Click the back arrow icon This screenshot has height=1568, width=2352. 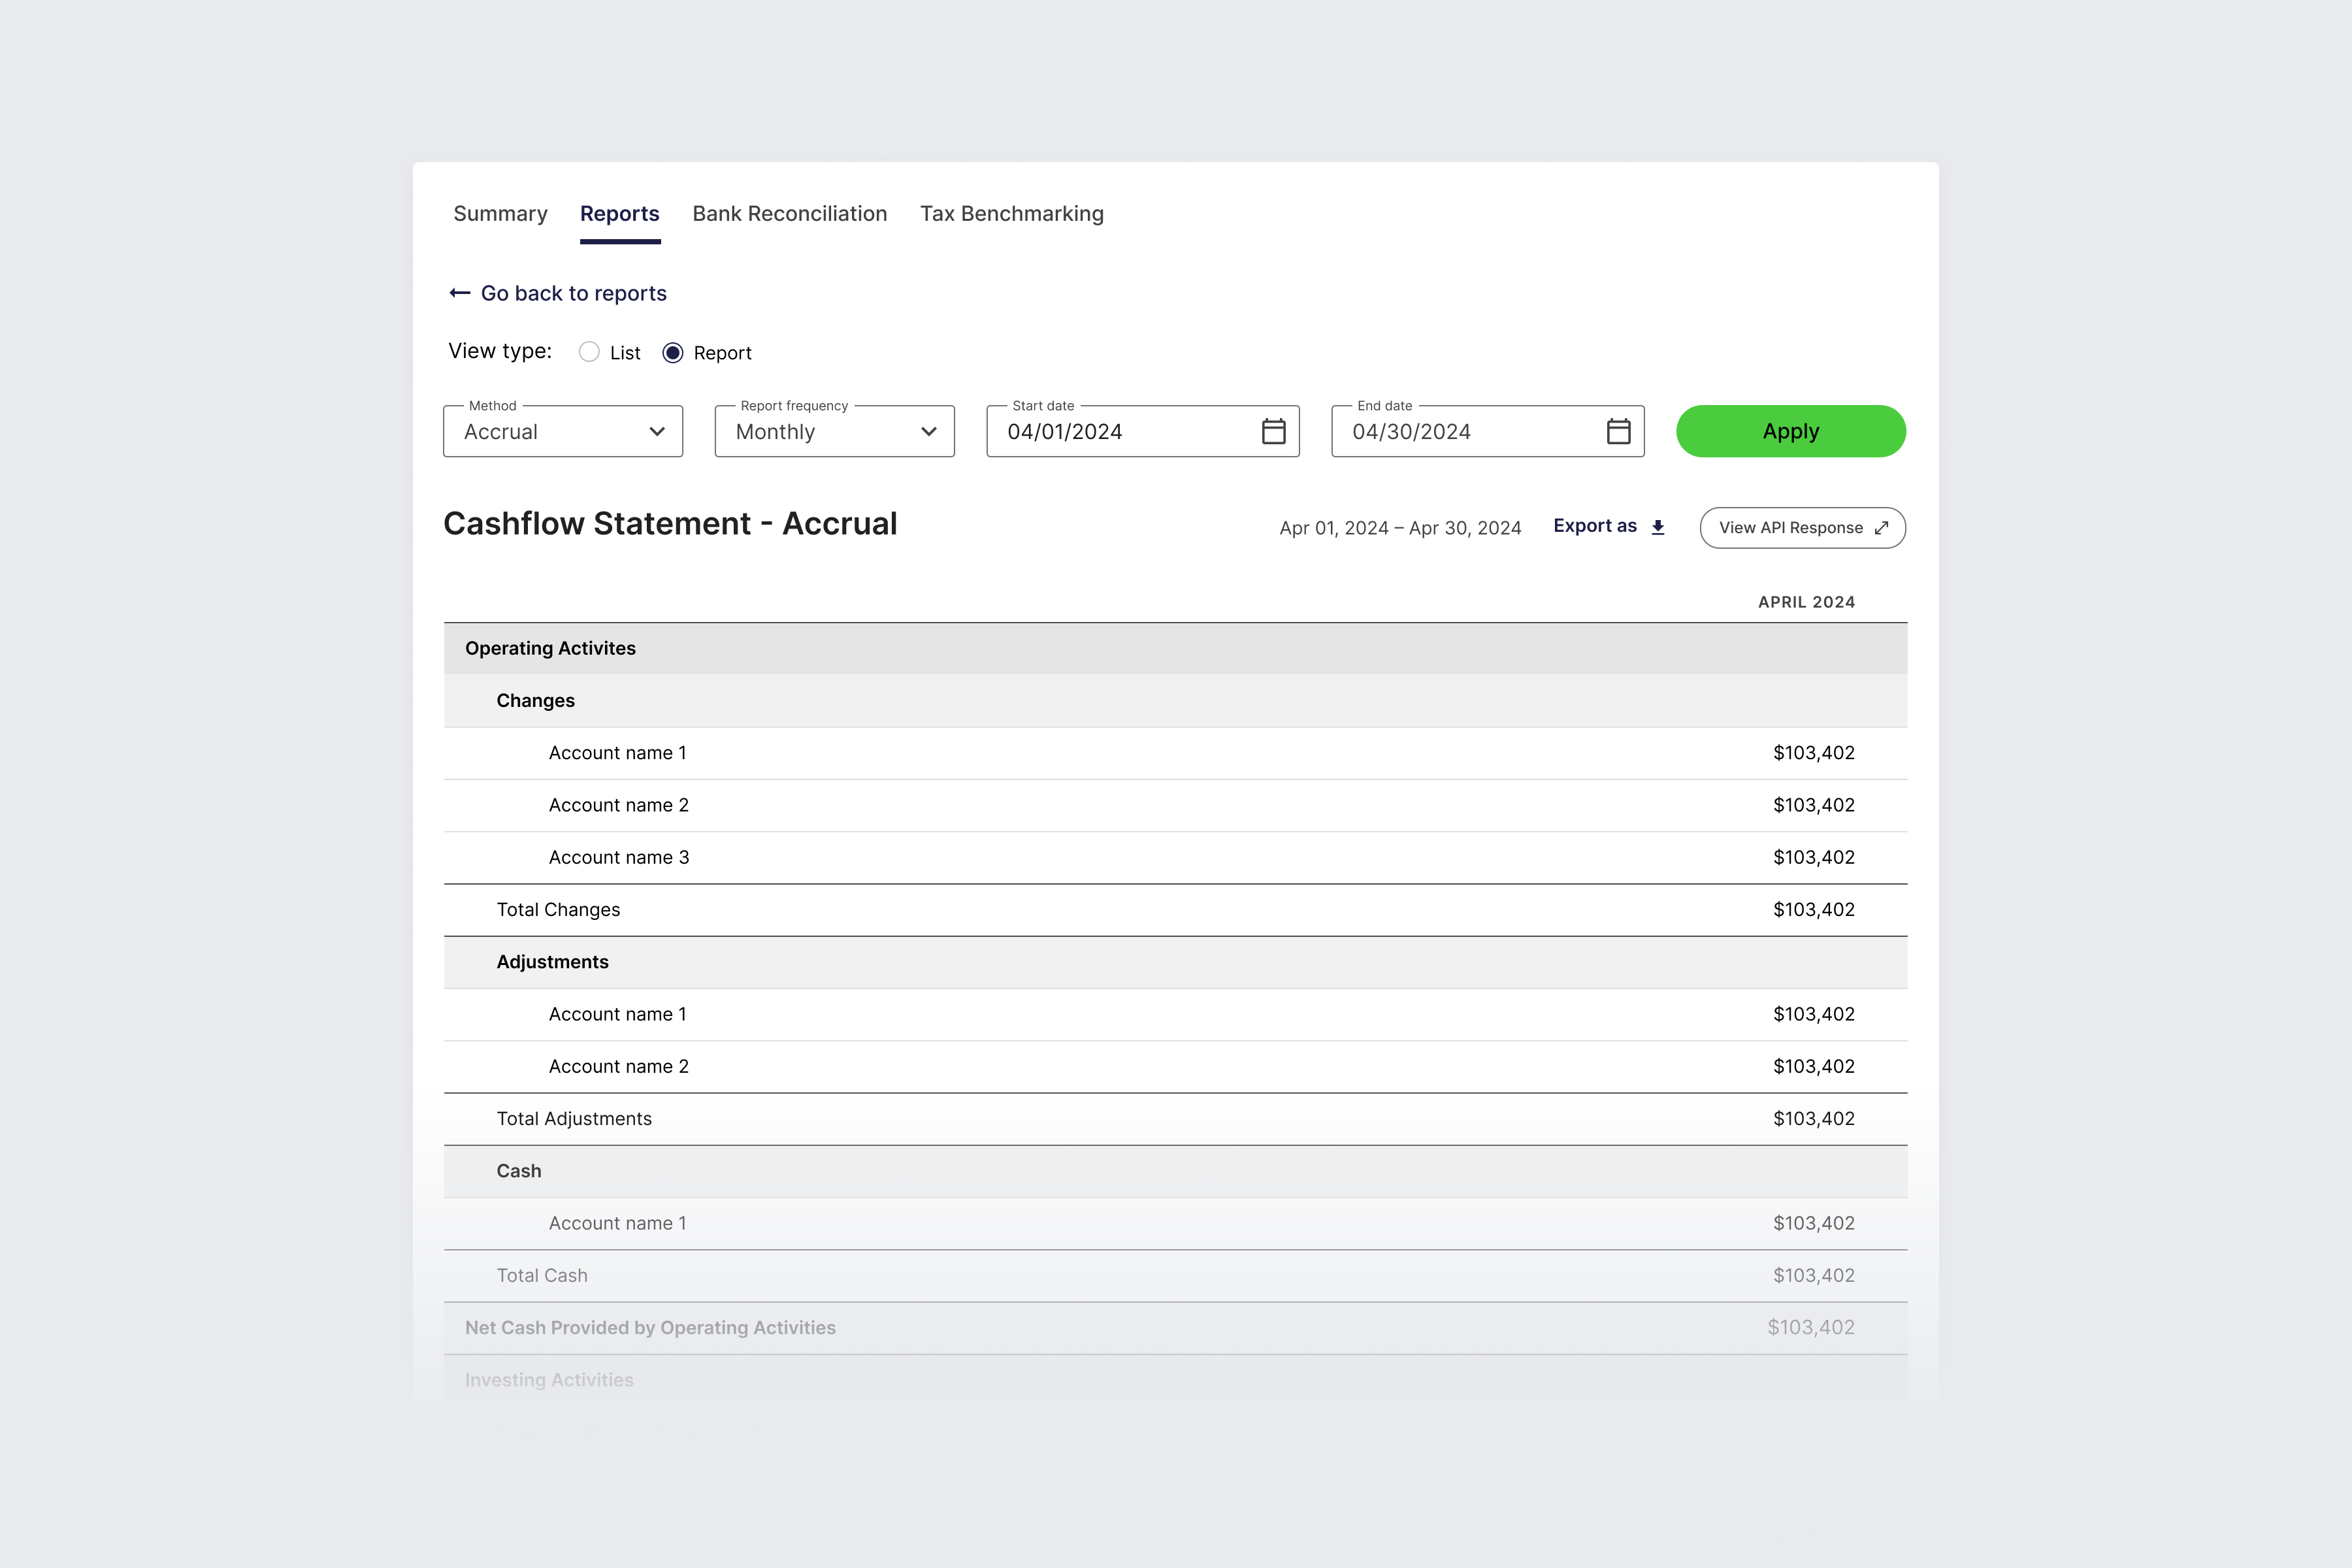459,293
